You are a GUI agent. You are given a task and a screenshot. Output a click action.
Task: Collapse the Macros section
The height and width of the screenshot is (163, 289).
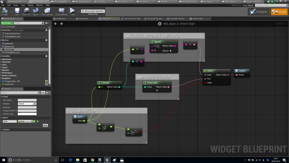coord(1,40)
